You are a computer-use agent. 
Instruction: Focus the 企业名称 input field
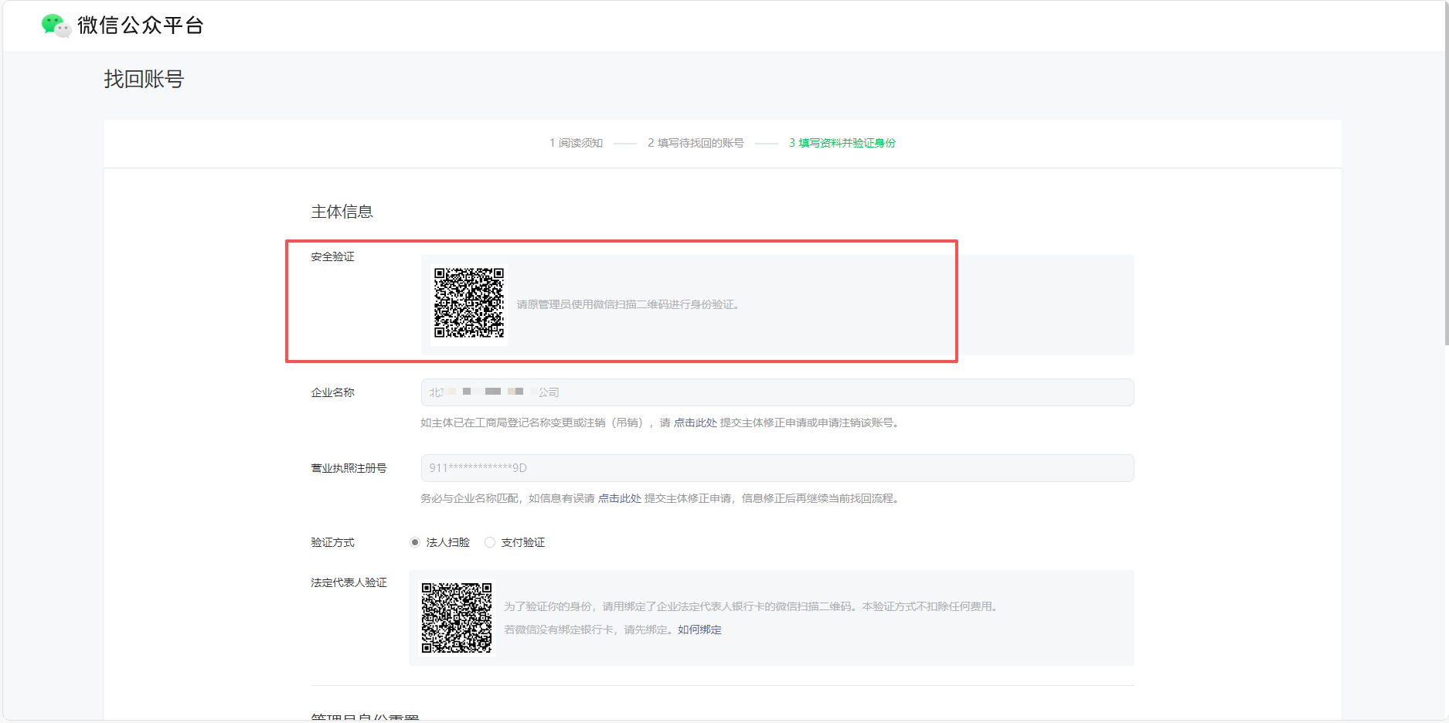pyautogui.click(x=777, y=392)
